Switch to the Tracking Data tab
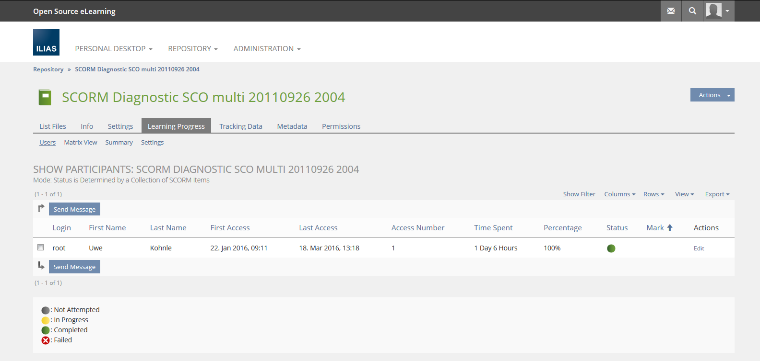 240,126
